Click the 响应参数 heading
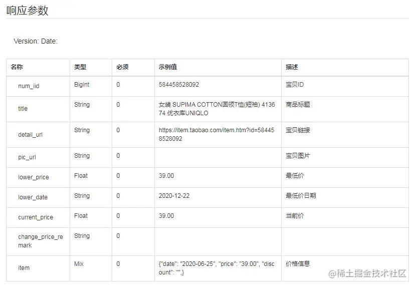The image size is (415, 287). pos(27,11)
